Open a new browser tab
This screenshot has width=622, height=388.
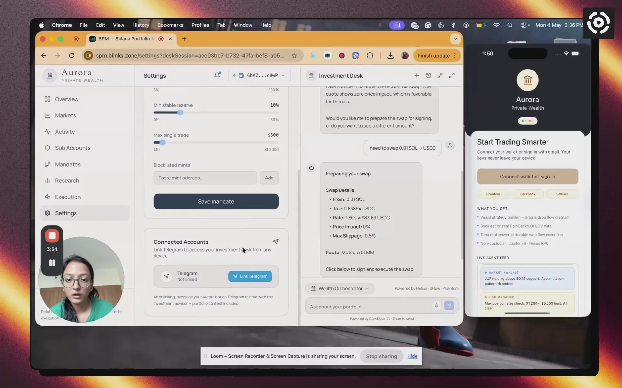point(184,39)
